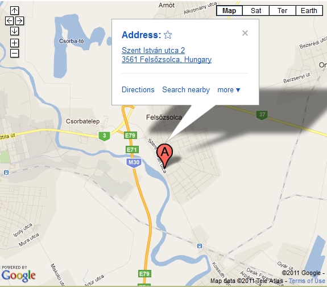The width and height of the screenshot is (327, 287).
Task: Pan the map right with arrow button
Action: 19,21
